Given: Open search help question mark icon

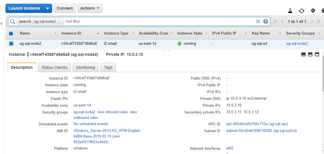Looking at the screenshot, I should pyautogui.click(x=266, y=22).
